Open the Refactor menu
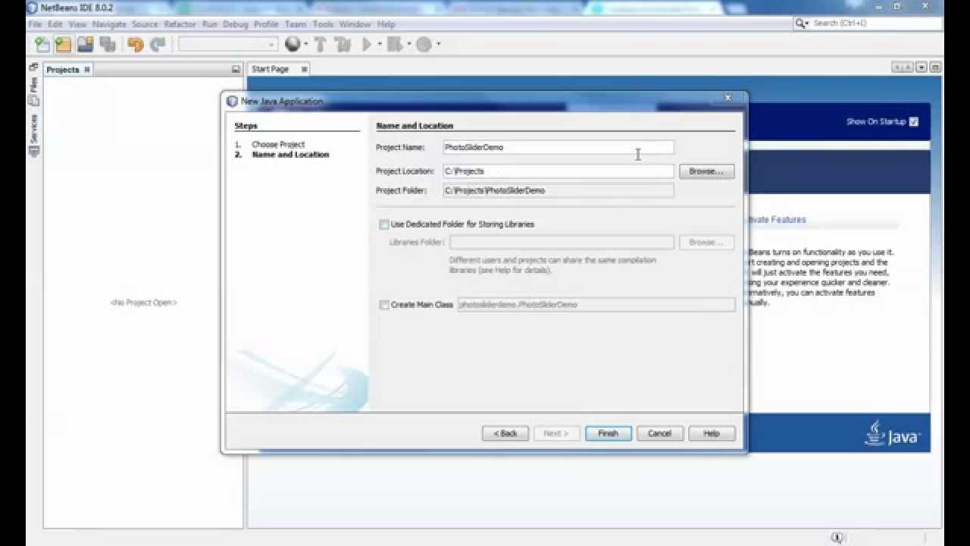970x546 pixels. click(180, 24)
